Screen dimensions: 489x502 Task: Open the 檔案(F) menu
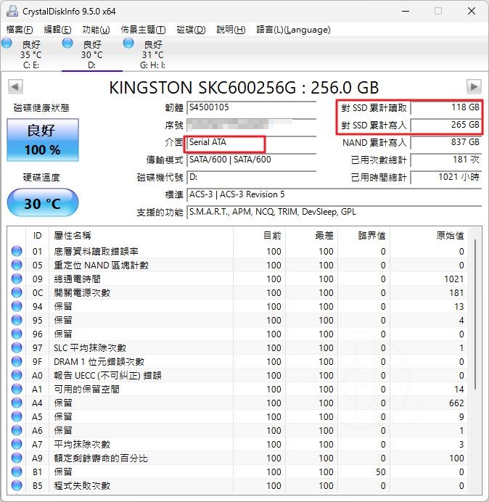click(x=20, y=30)
